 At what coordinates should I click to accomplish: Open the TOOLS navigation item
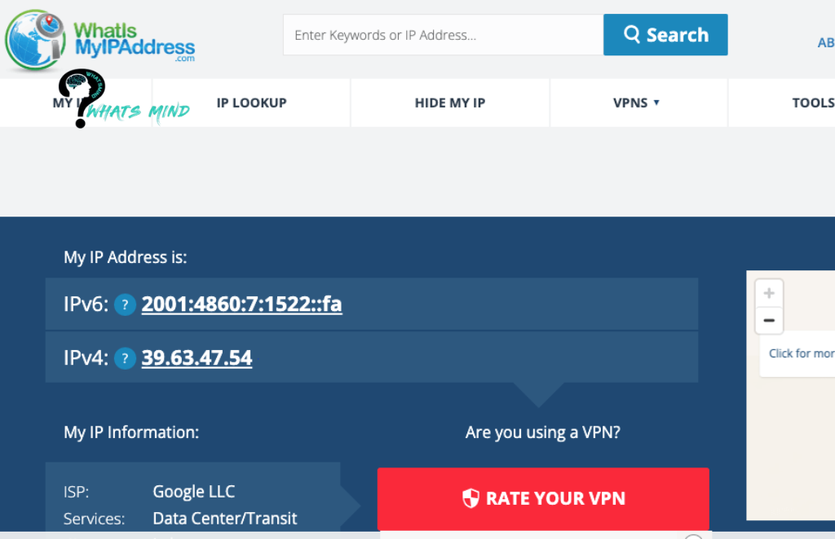[x=812, y=103]
